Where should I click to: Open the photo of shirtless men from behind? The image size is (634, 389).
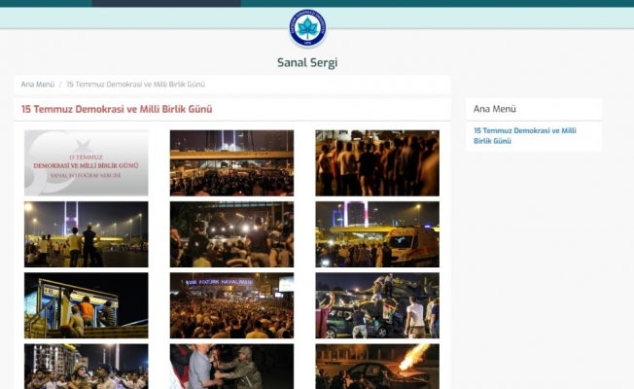click(x=376, y=163)
